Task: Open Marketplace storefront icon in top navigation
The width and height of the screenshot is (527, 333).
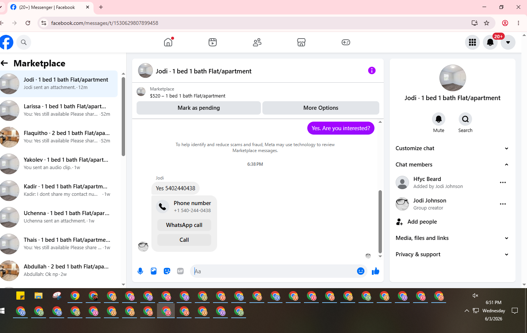Action: click(x=301, y=42)
